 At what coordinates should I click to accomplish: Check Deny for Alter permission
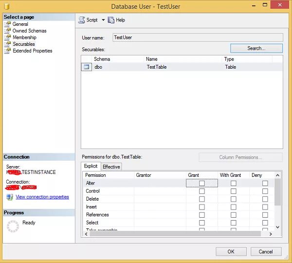(265, 183)
